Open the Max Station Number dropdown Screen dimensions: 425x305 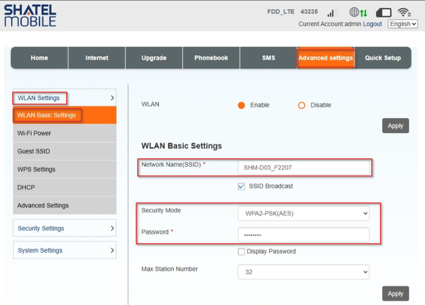click(303, 272)
